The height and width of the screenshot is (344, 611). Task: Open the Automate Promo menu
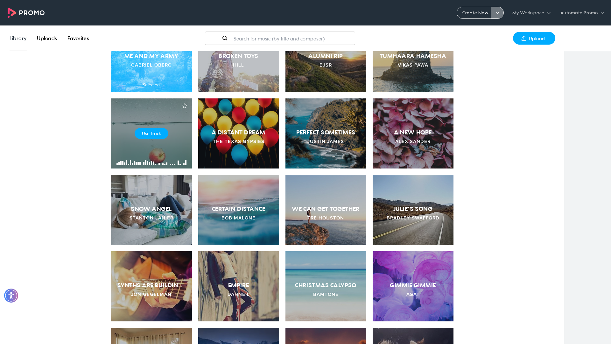click(582, 13)
